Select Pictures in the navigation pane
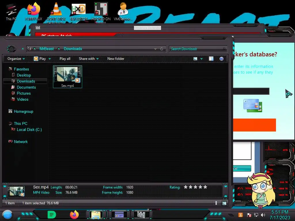 (24, 93)
